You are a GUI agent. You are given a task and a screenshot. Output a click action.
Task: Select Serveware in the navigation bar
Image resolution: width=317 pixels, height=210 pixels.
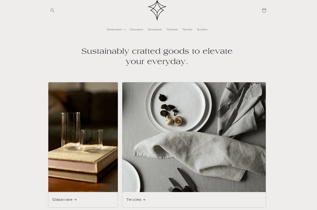(155, 30)
